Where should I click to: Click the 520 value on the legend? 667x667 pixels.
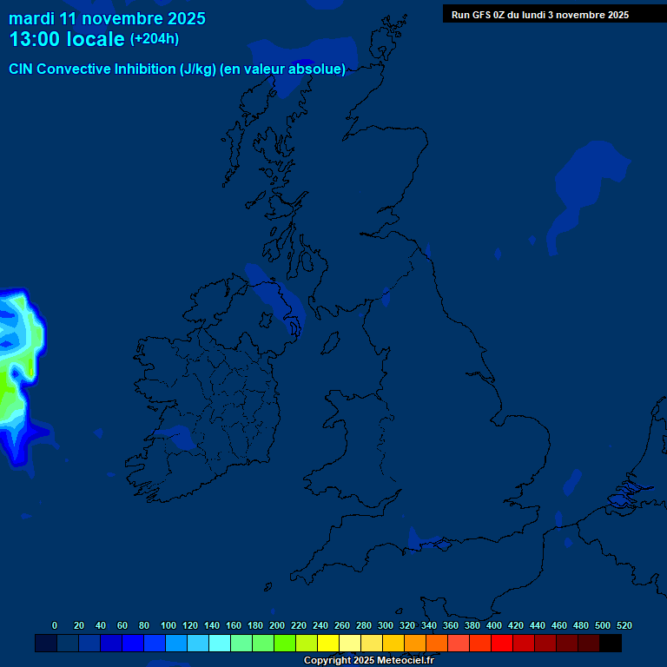624,625
